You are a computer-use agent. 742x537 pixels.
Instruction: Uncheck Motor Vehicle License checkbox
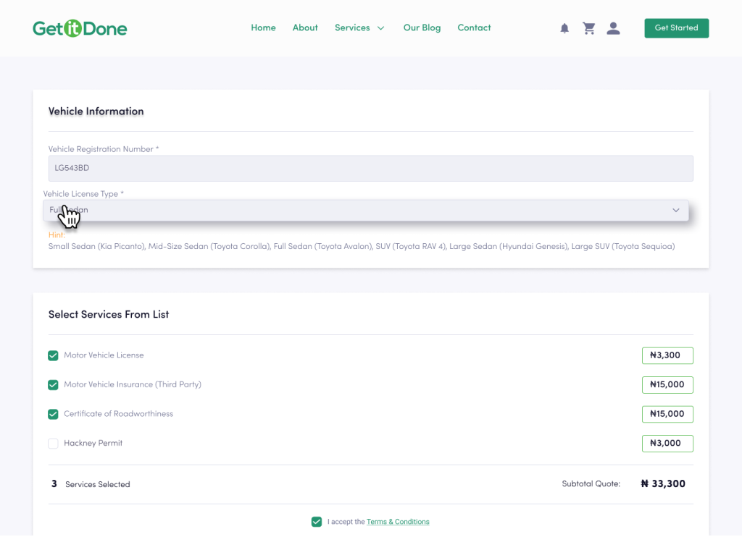(53, 355)
